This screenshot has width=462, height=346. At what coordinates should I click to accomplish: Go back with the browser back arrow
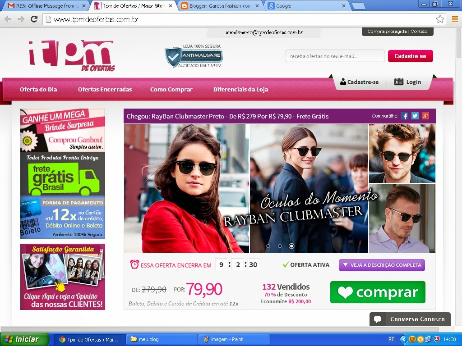click(8, 19)
